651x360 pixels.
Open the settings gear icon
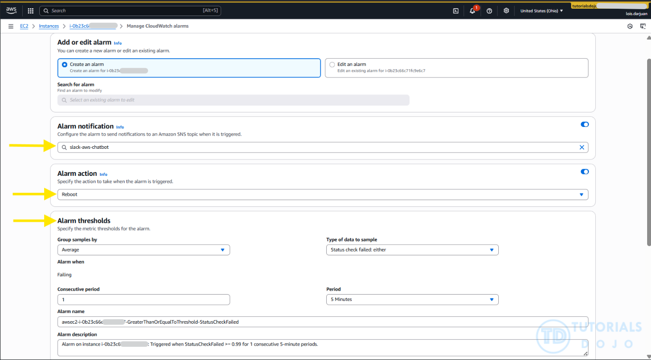click(506, 11)
